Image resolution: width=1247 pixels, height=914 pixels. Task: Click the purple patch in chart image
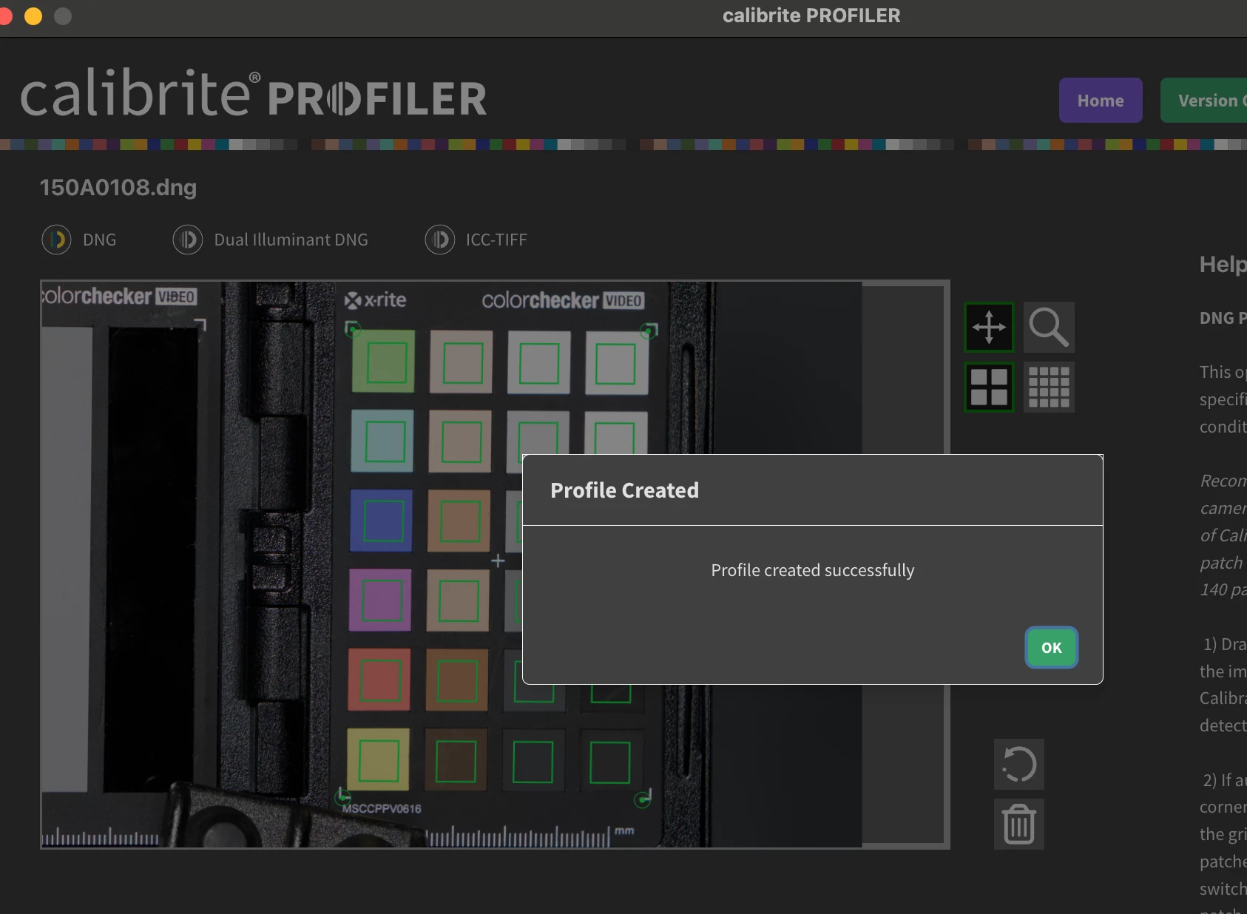tap(380, 600)
